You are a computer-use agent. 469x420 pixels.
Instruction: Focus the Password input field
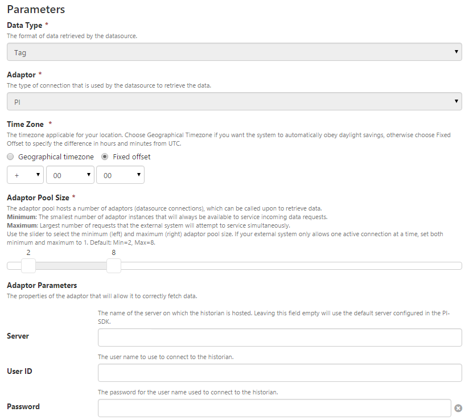click(274, 408)
